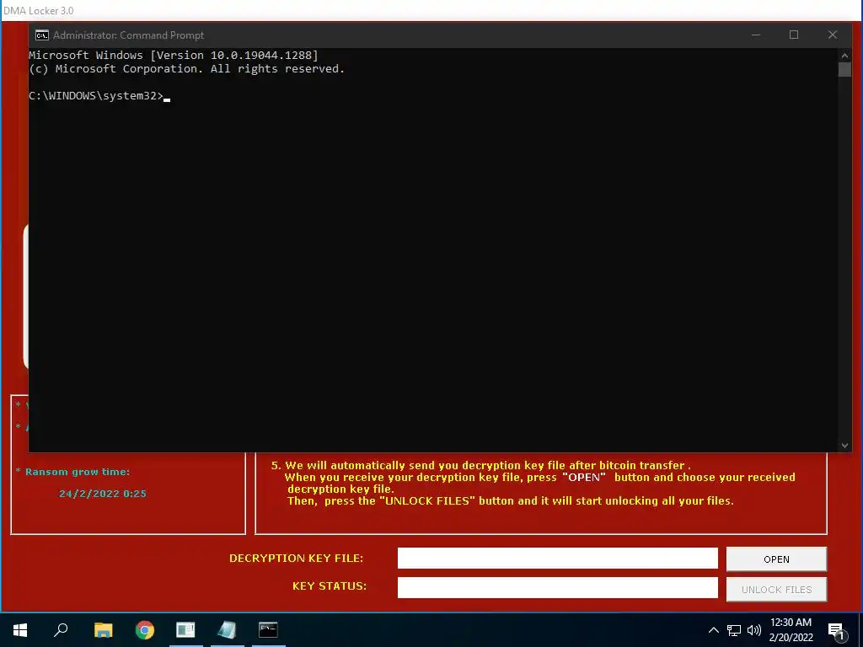The height and width of the screenshot is (647, 863).
Task: Close the Command Prompt window
Action: pos(833,35)
